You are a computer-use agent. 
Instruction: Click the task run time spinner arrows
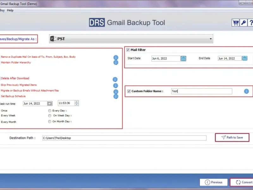[x=77, y=103]
